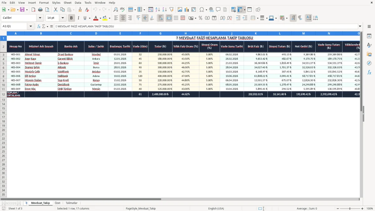The height and width of the screenshot is (211, 375).
Task: Toggle Merge and Center Cells
Action: [169, 18]
